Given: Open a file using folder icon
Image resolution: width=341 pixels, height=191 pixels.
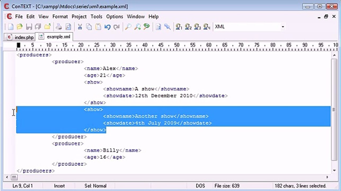Looking at the screenshot, I should (20, 27).
